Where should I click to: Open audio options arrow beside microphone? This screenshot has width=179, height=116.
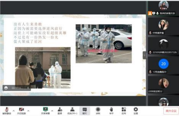click(x=14, y=111)
